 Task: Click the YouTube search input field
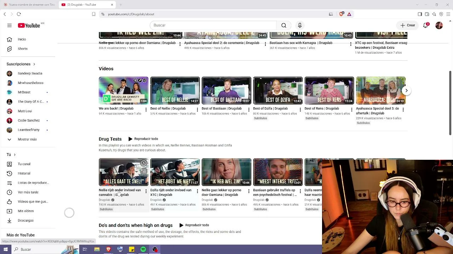213,25
